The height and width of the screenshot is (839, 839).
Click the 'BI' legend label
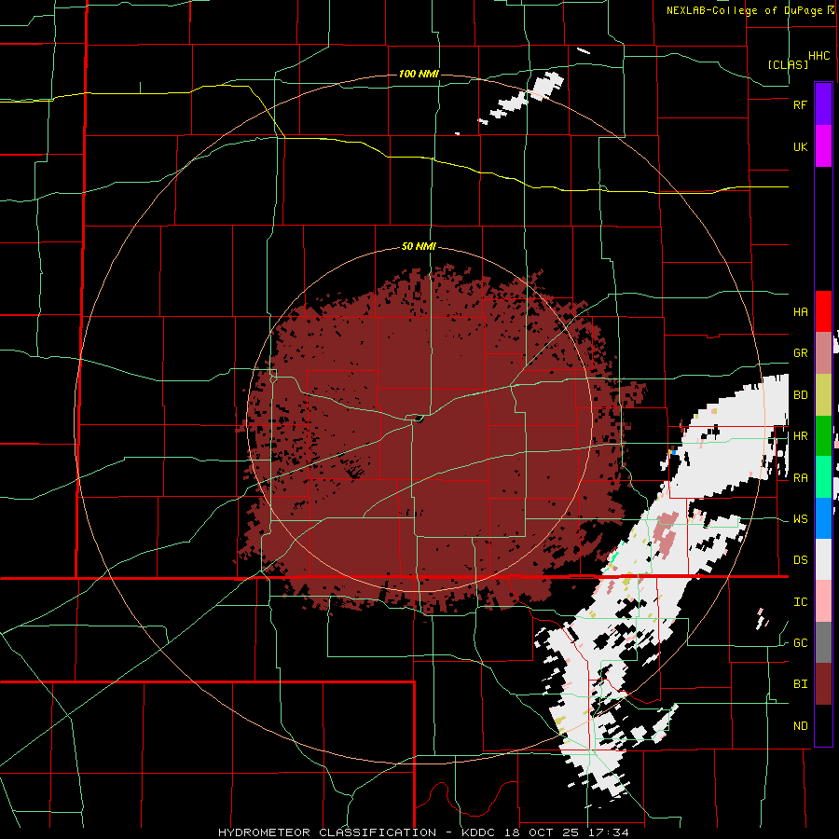click(x=800, y=684)
